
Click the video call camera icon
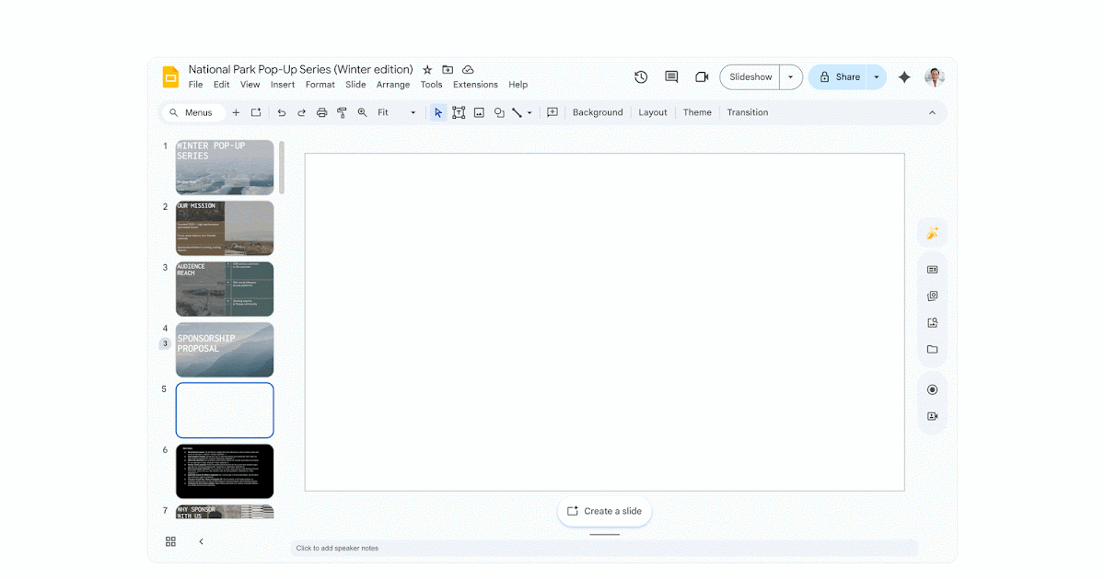(x=702, y=77)
